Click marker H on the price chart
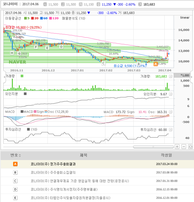 pyautogui.click(x=12, y=53)
